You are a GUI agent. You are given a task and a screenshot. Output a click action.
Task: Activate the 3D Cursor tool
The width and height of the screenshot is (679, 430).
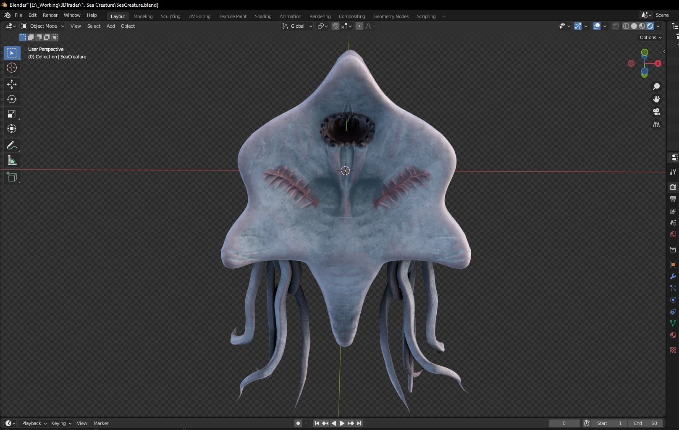pyautogui.click(x=12, y=68)
